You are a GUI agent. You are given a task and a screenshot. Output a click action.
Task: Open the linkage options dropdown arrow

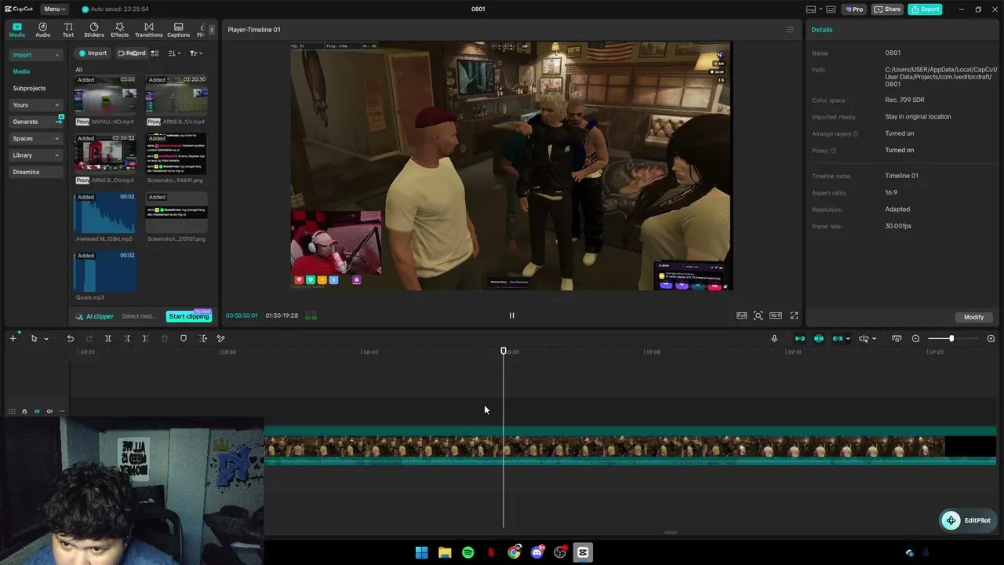pyautogui.click(x=848, y=339)
